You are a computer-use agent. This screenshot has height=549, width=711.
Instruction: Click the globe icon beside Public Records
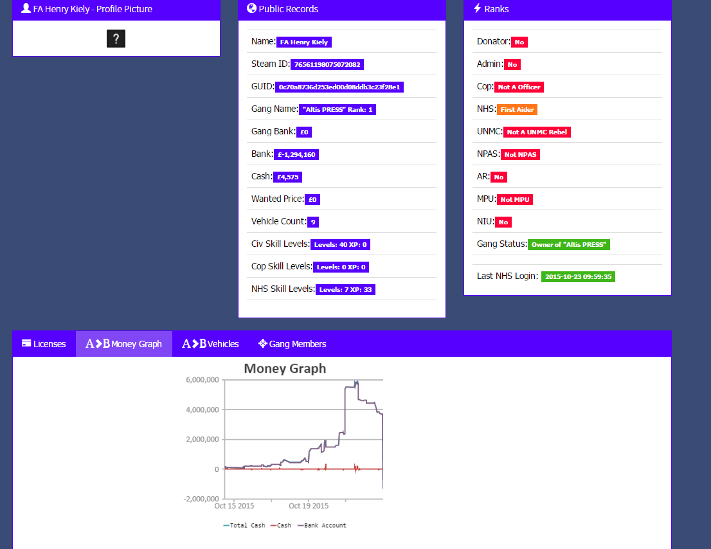point(251,8)
